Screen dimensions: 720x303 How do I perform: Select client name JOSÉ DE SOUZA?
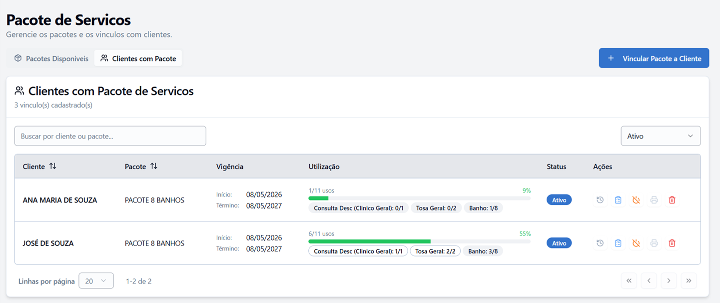point(48,243)
